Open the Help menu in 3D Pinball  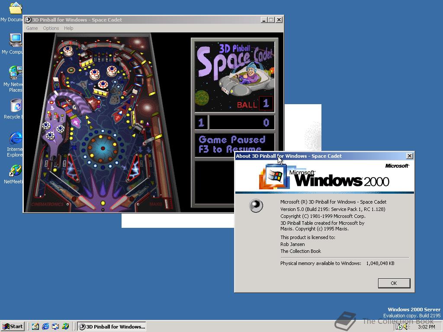pos(68,28)
